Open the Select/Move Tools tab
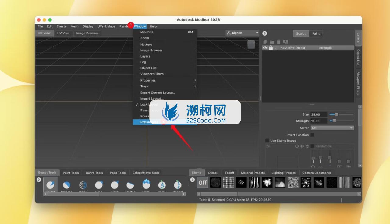The width and height of the screenshot is (390, 224). pyautogui.click(x=146, y=173)
